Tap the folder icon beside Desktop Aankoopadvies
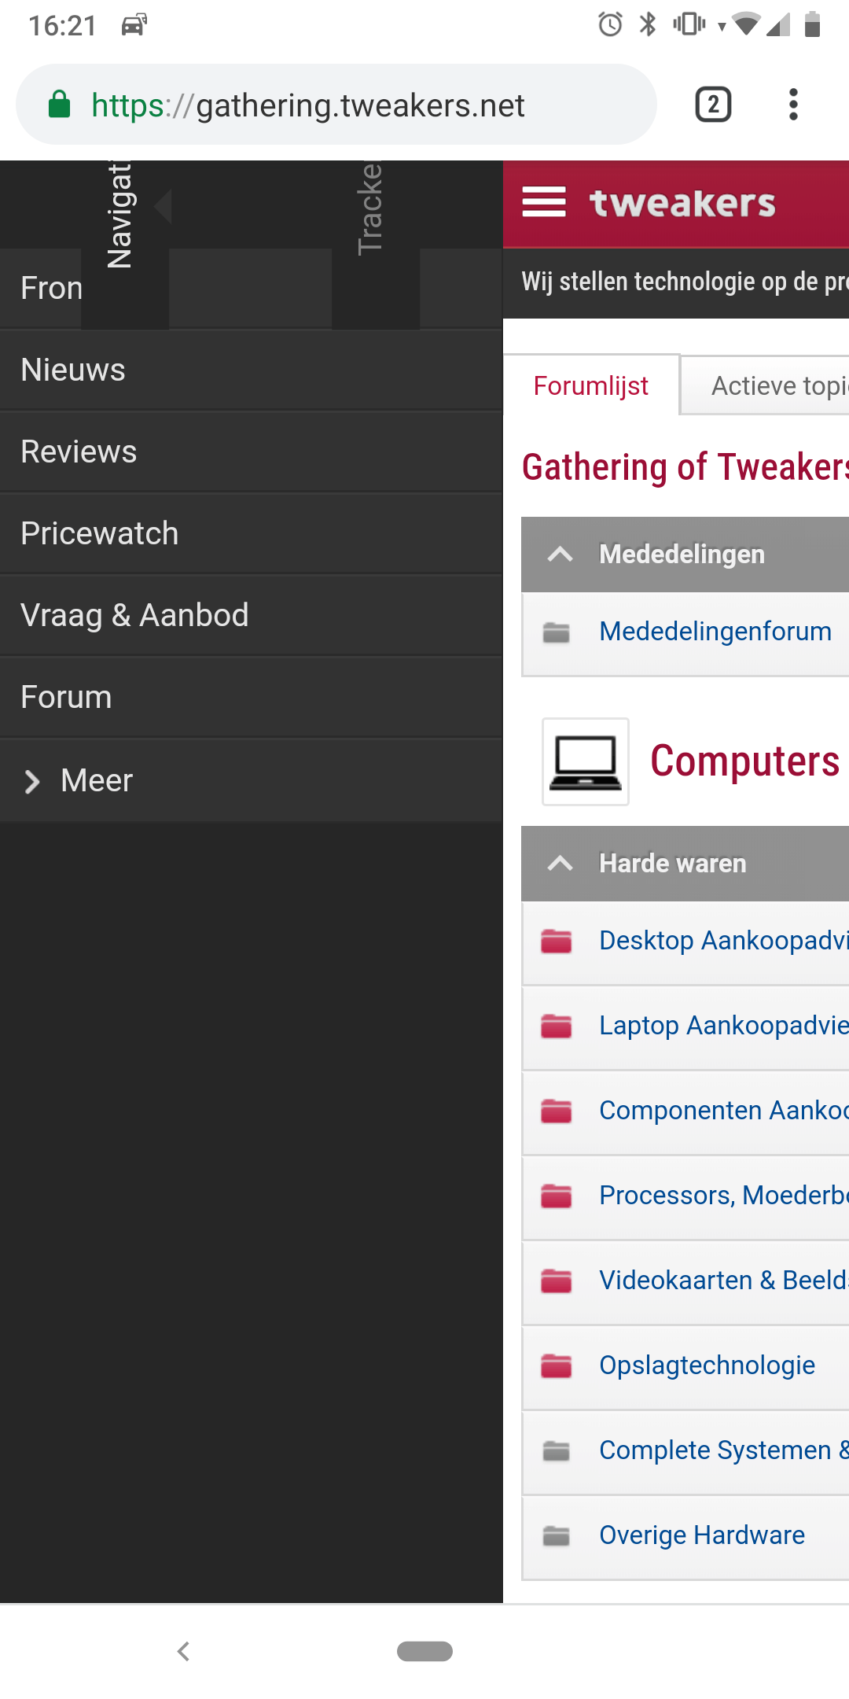 [x=557, y=941]
